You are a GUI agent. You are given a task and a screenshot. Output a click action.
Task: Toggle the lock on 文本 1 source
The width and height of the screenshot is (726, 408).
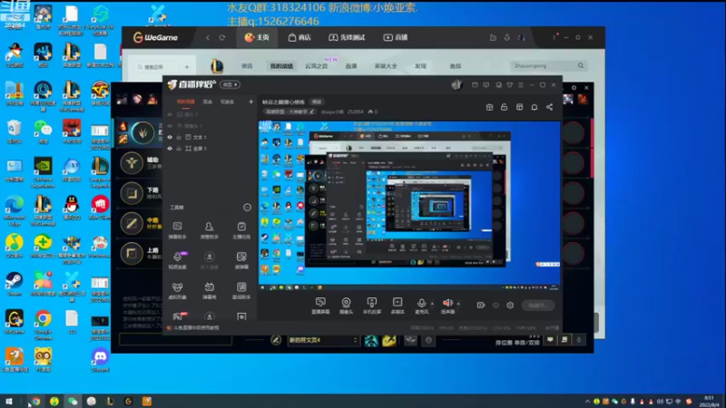[x=179, y=138]
